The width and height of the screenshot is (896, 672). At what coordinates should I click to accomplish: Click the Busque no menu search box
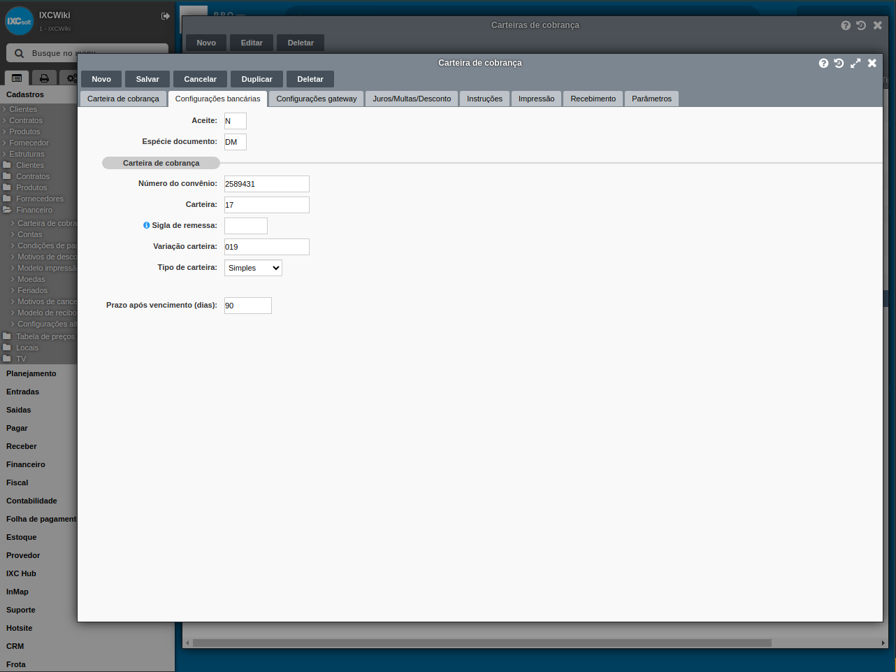pyautogui.click(x=87, y=53)
